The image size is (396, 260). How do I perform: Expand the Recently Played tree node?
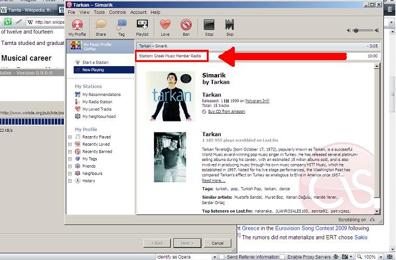(x=70, y=137)
